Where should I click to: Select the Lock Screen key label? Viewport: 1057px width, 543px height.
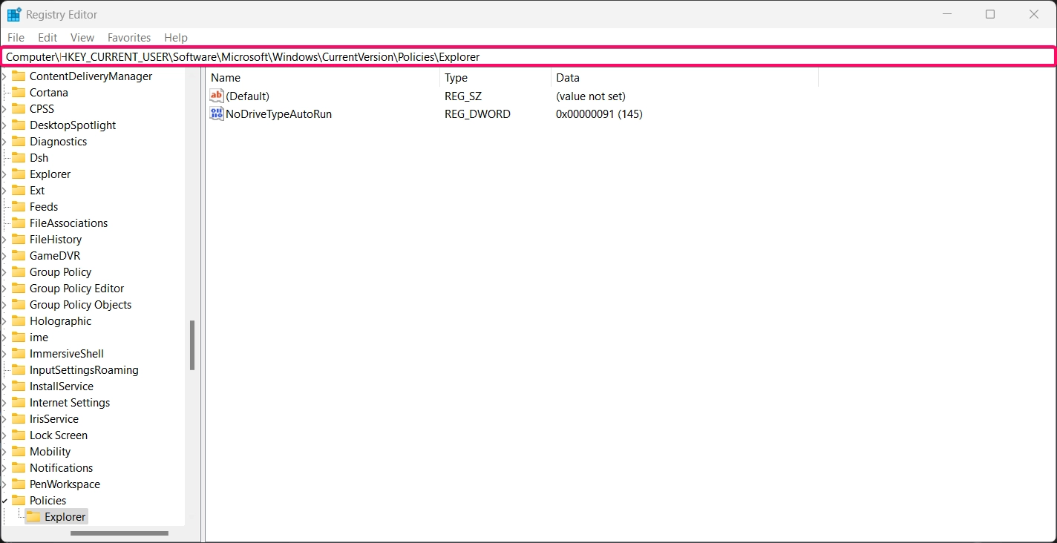click(59, 435)
